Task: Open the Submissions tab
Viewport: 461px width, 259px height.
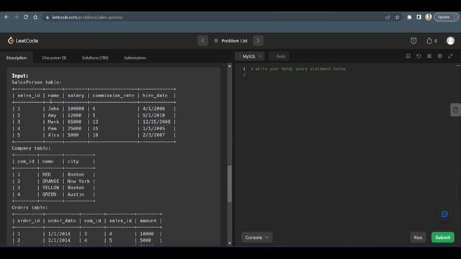Action: (135, 58)
